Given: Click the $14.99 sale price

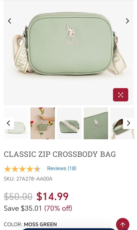Looking at the screenshot, I should tap(52, 197).
